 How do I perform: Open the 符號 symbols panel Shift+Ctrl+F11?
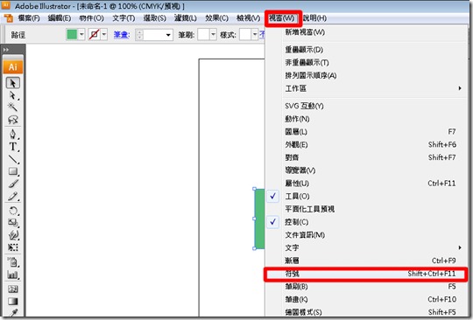click(x=366, y=274)
